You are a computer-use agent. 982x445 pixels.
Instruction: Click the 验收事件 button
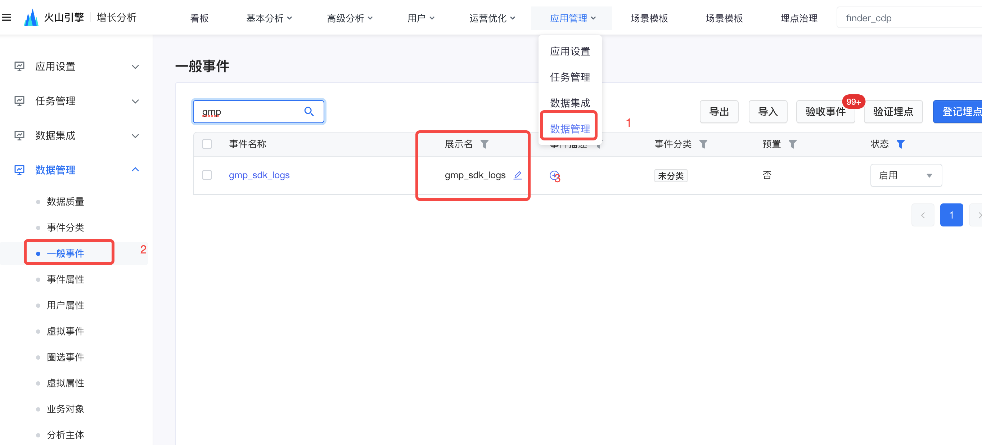click(x=825, y=112)
